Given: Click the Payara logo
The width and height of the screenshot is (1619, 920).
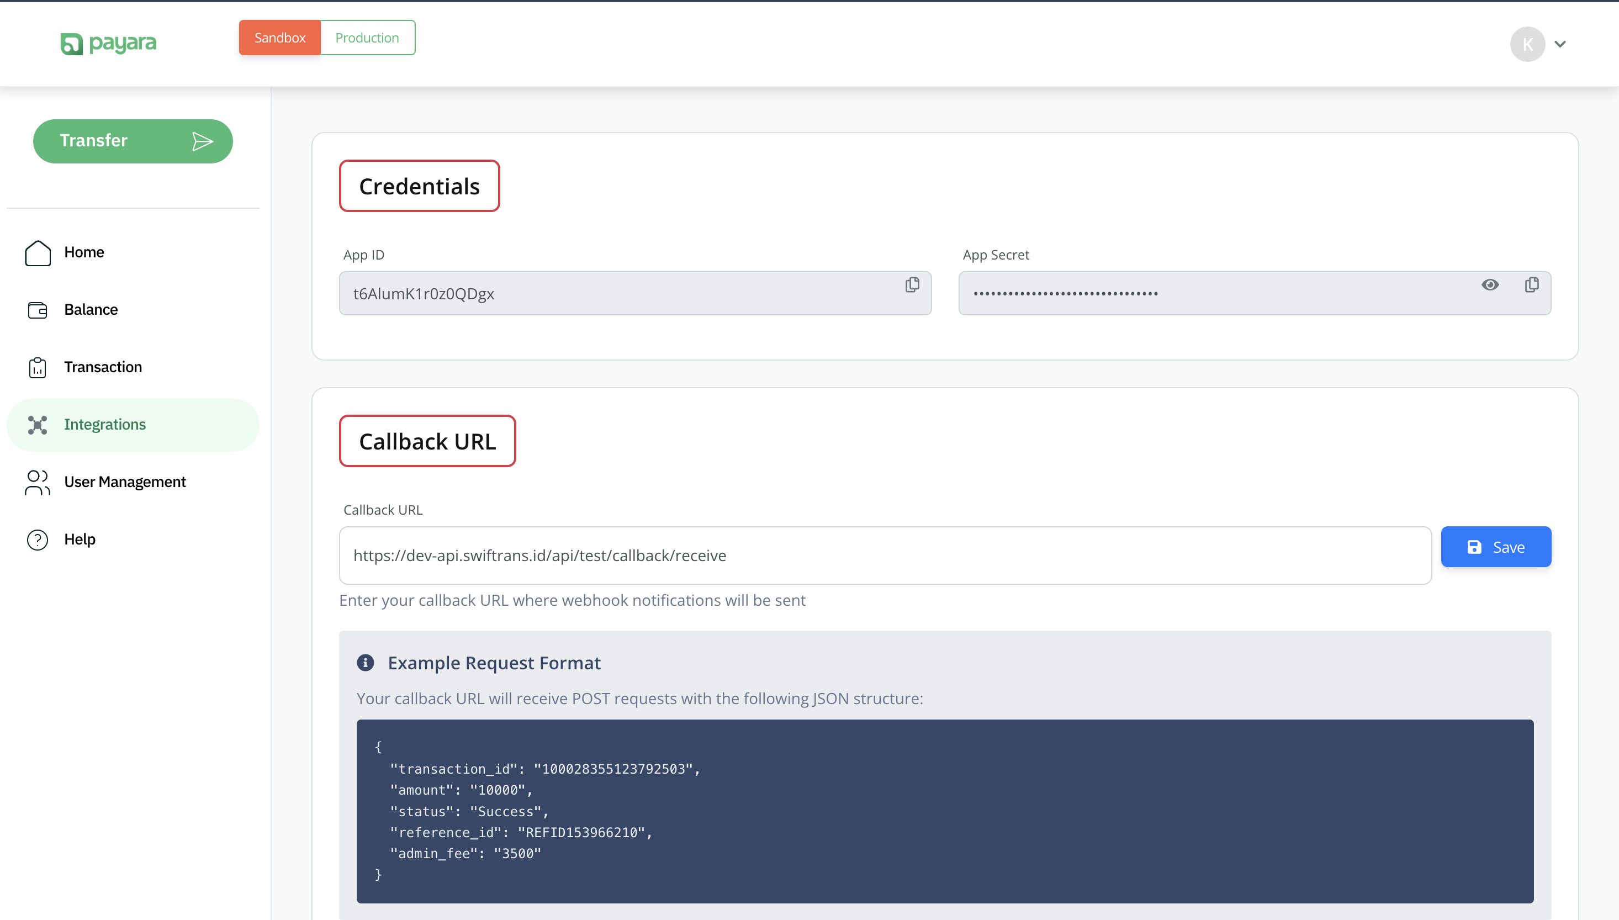Looking at the screenshot, I should 107,44.
